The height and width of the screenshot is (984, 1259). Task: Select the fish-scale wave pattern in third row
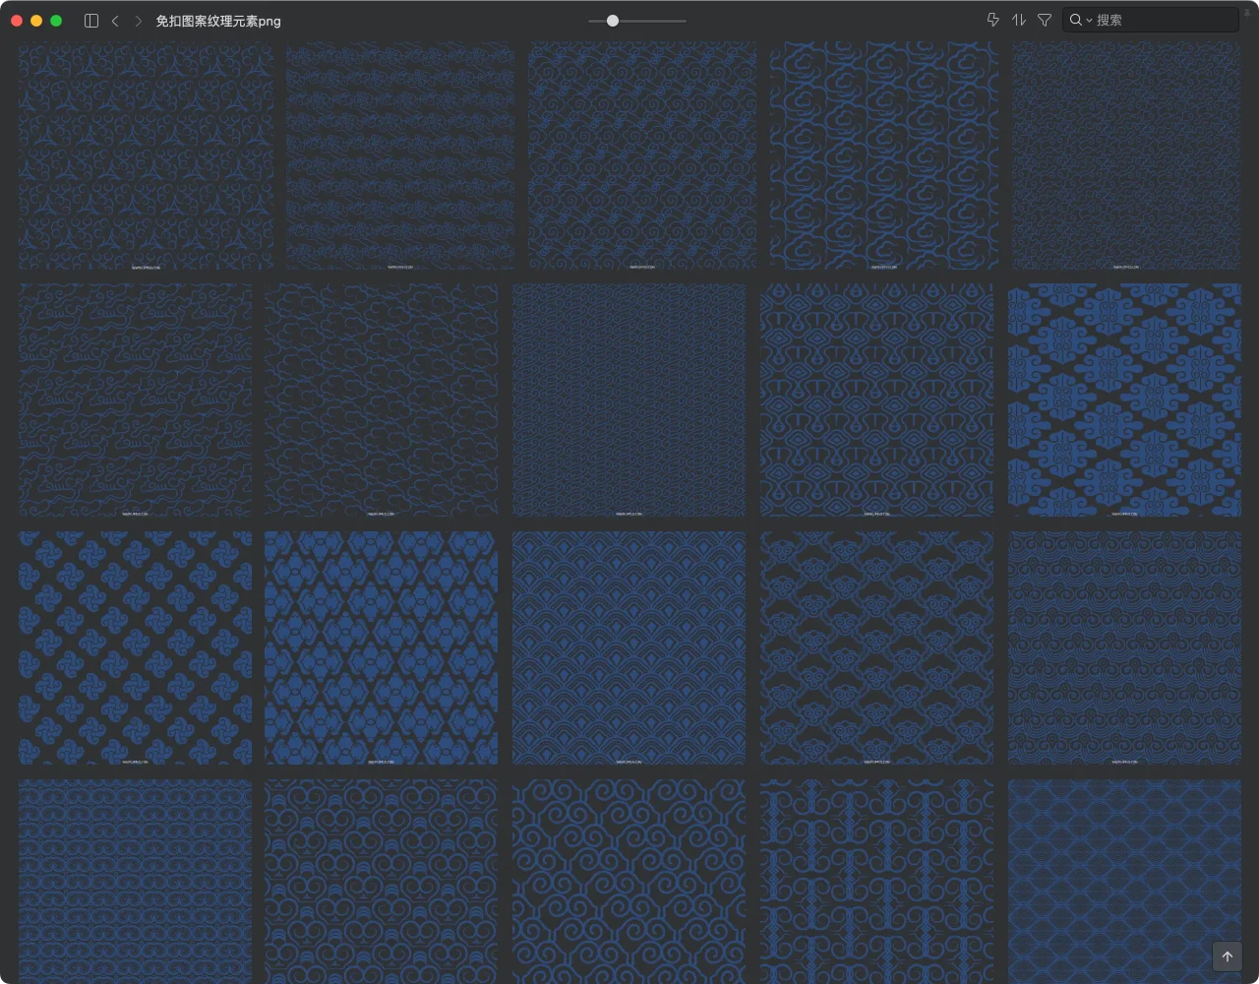pyautogui.click(x=629, y=647)
